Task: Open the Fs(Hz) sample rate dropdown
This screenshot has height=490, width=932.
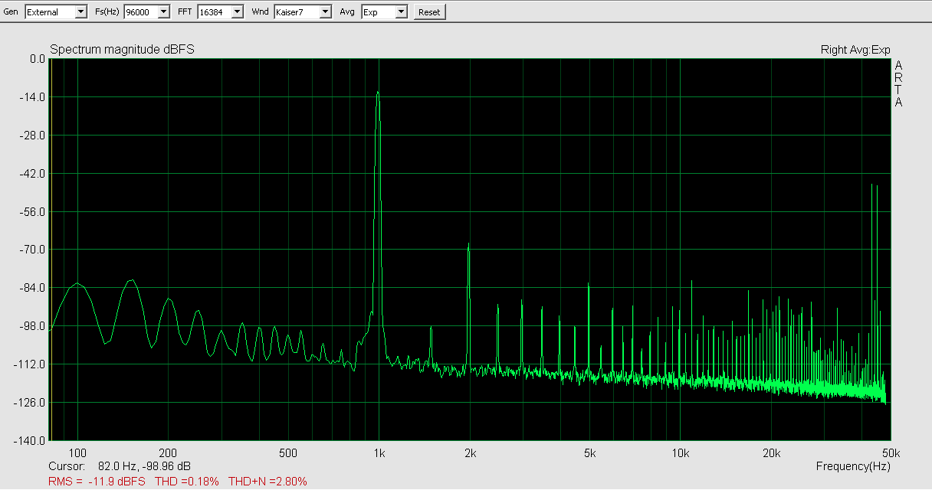Action: [x=147, y=11]
